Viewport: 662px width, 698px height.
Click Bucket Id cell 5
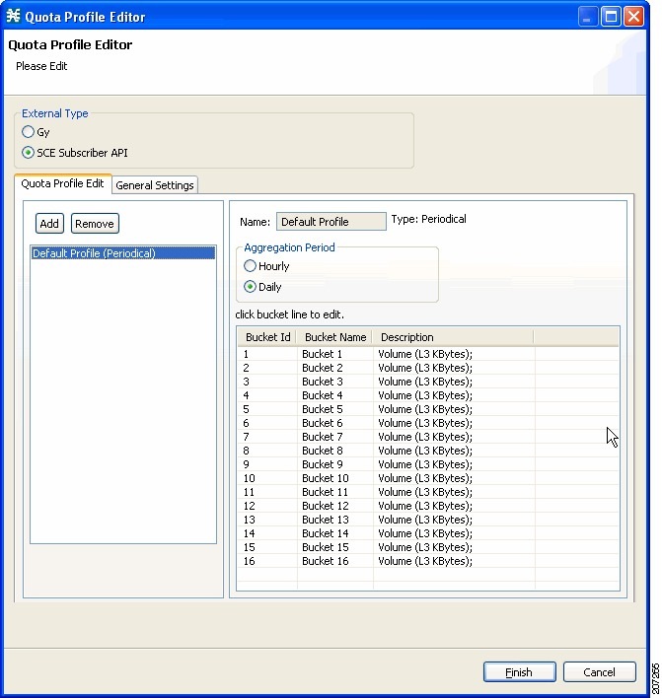(x=267, y=409)
